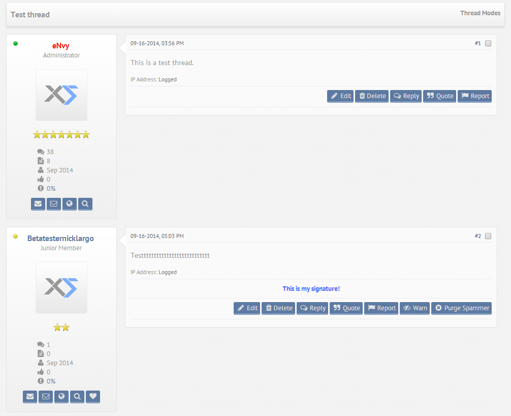The width and height of the screenshot is (511, 416).
Task: Report post #1
Action: coord(474,96)
